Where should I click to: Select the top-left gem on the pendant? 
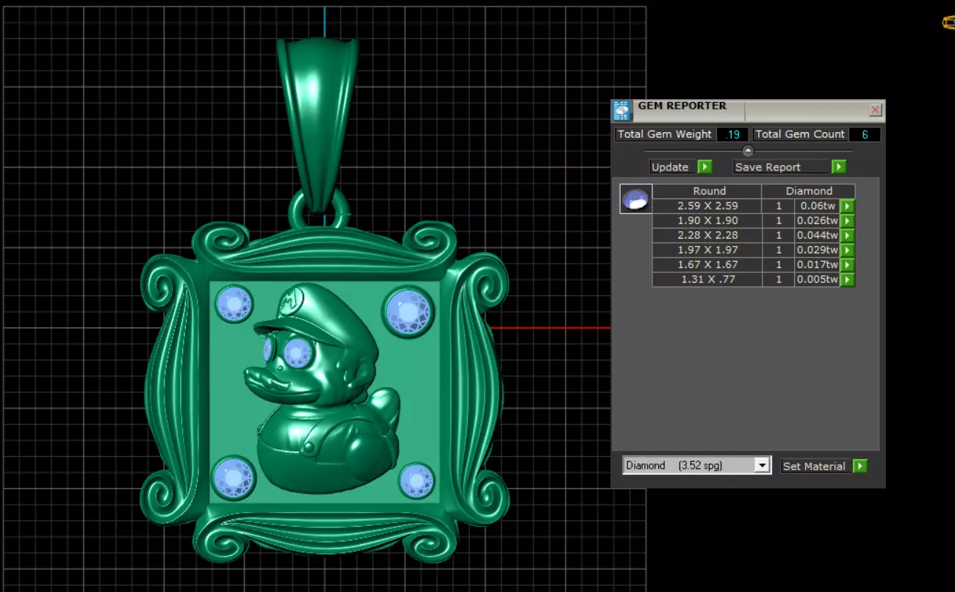pos(234,303)
